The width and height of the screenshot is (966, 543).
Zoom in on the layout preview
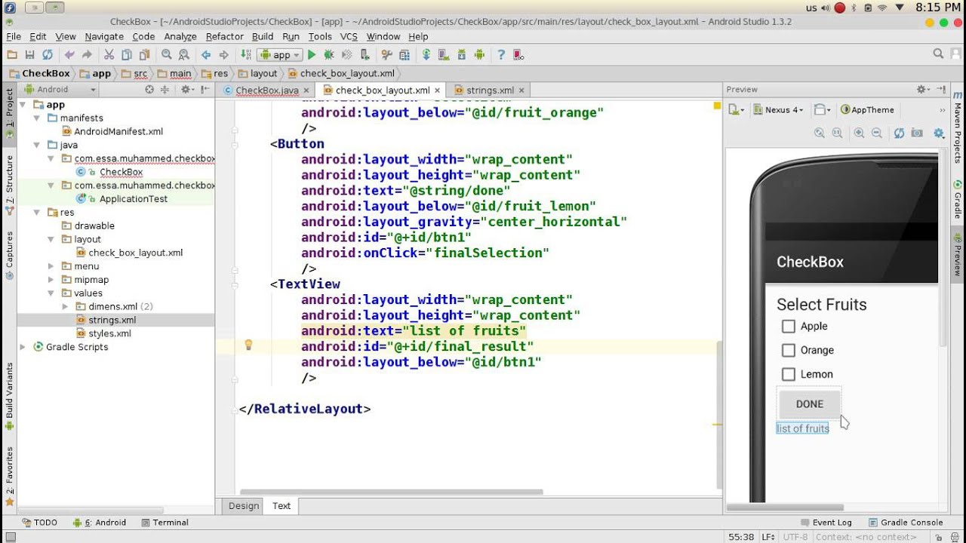pos(859,133)
